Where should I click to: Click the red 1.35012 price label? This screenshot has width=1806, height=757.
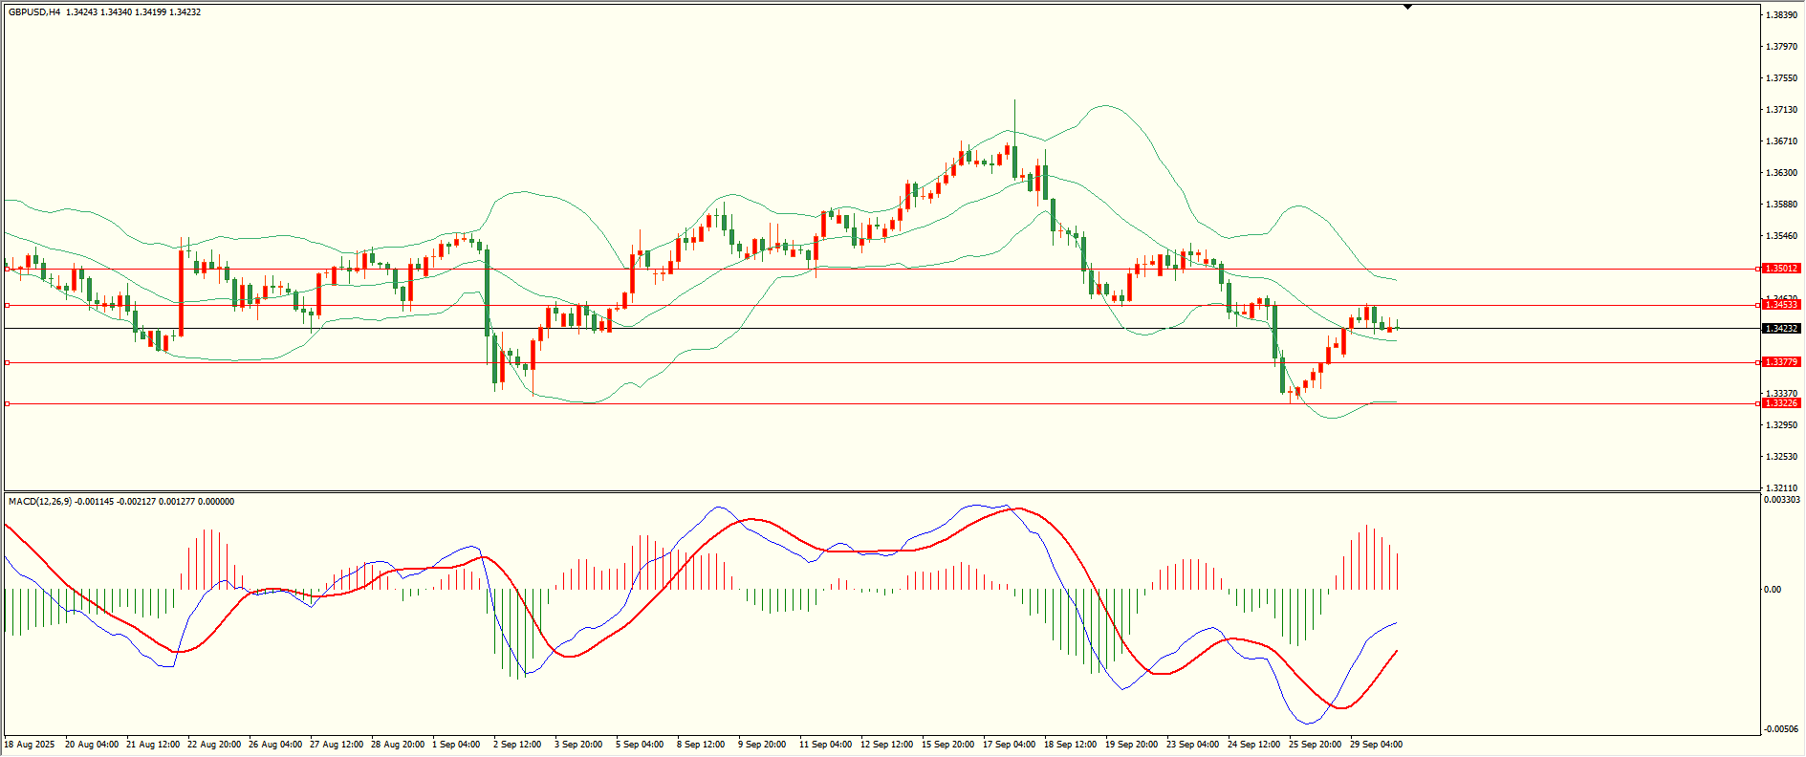(x=1781, y=269)
